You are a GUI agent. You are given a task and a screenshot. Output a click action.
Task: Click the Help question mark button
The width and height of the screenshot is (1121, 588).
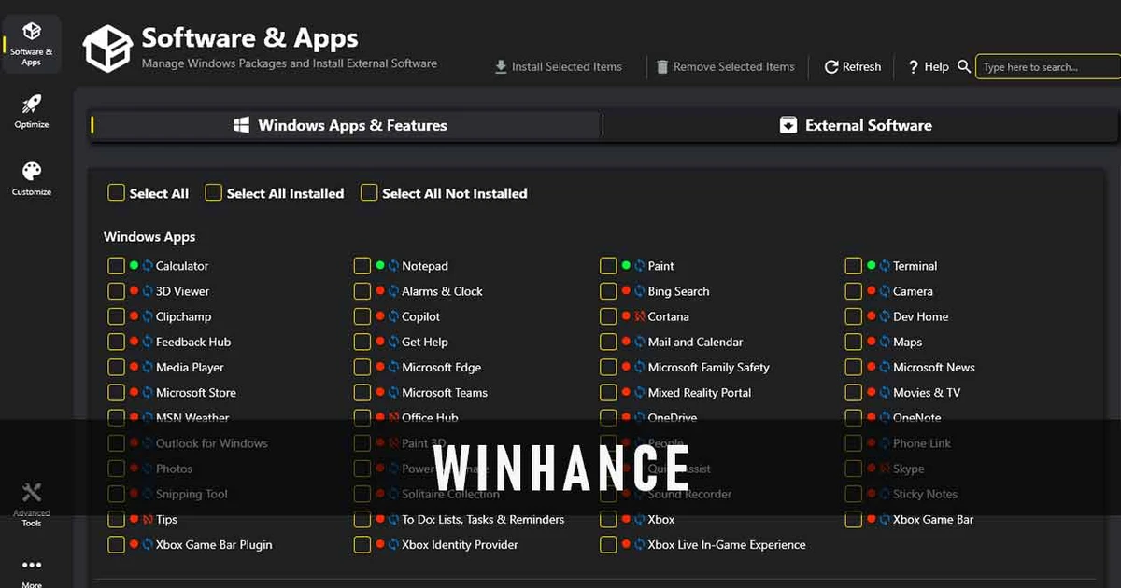[928, 67]
